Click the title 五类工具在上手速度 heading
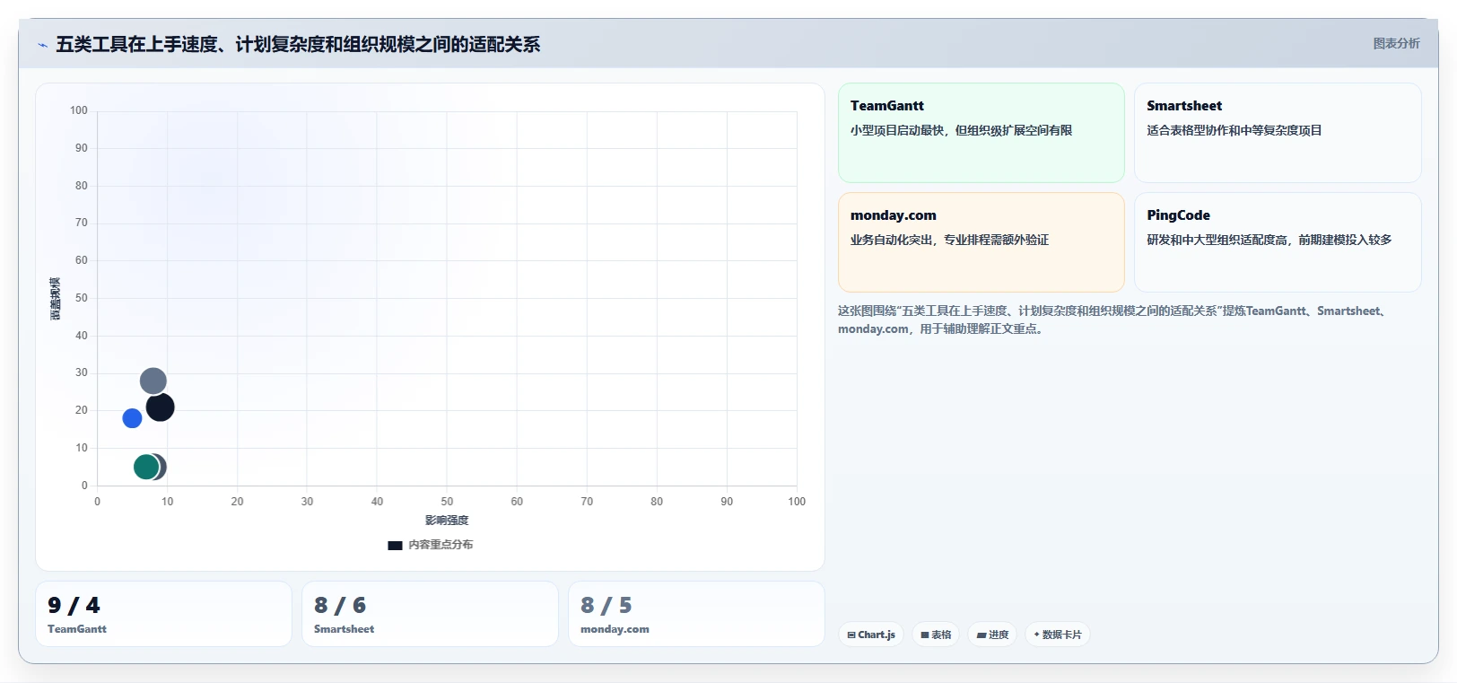1457x683 pixels. 298,44
